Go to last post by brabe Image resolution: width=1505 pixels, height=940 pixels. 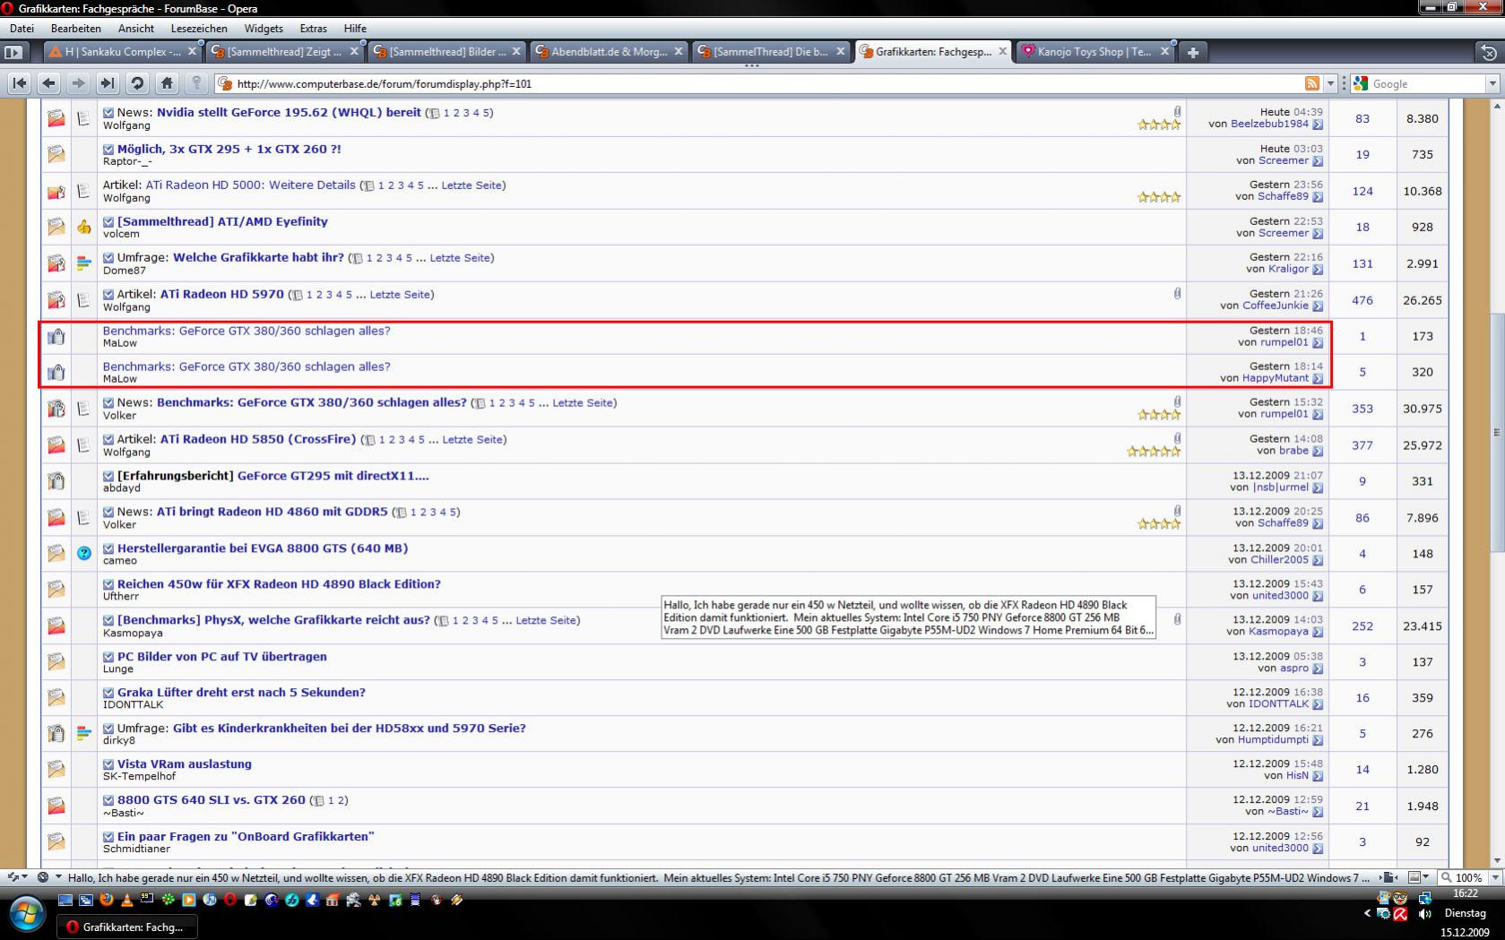tap(1318, 451)
